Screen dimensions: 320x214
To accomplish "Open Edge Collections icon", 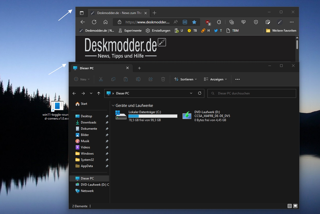I will tap(232, 22).
